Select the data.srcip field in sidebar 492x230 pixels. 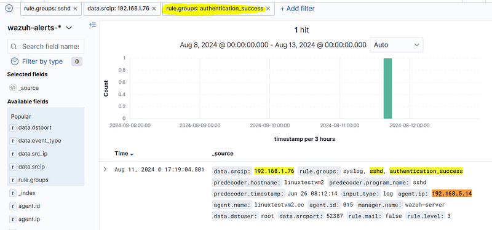click(31, 167)
